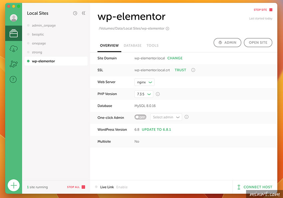Viewport: 283px width, 198px height.
Task: Click Trust for the SSL certificate
Action: pos(180,70)
